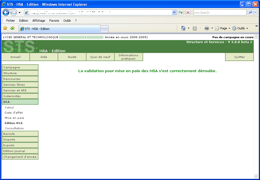Click page scrollbar down arrow
The height and width of the screenshot is (180, 260).
(x=256, y=176)
